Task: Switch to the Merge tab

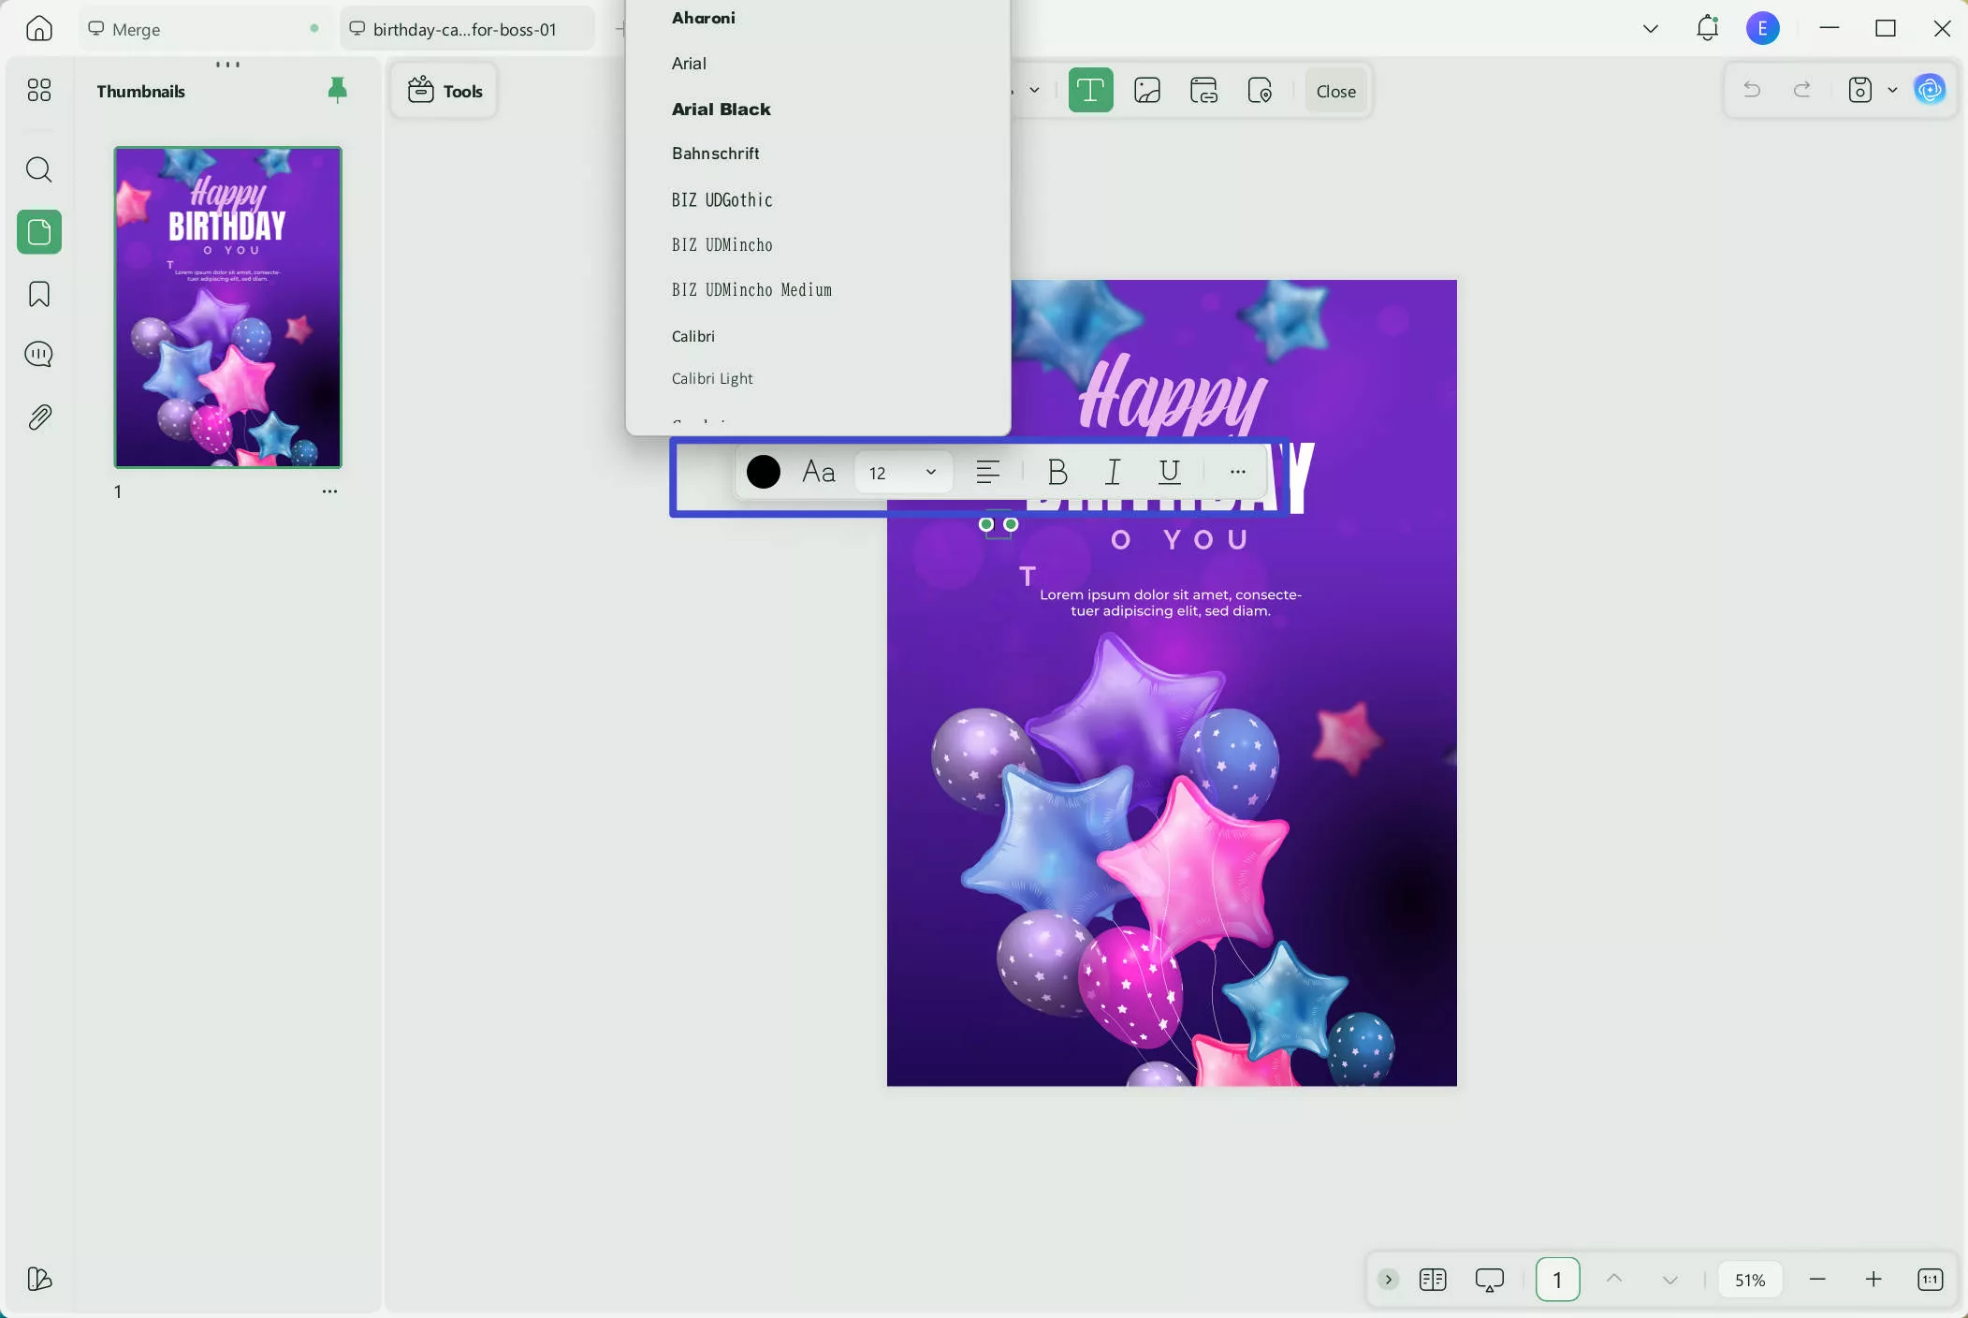Action: pos(136,29)
